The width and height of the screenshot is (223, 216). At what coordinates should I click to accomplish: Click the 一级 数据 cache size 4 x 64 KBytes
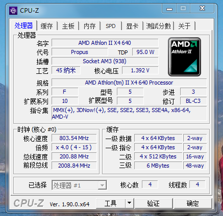point(158,138)
